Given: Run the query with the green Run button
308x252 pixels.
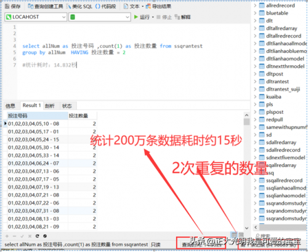Looking at the screenshot, I should point(142,17).
